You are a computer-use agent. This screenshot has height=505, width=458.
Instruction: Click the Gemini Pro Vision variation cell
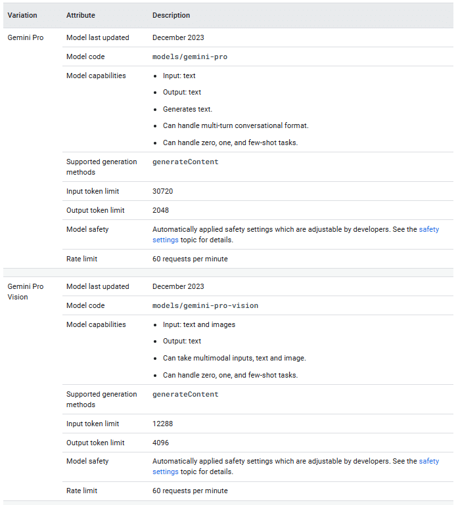(25, 292)
